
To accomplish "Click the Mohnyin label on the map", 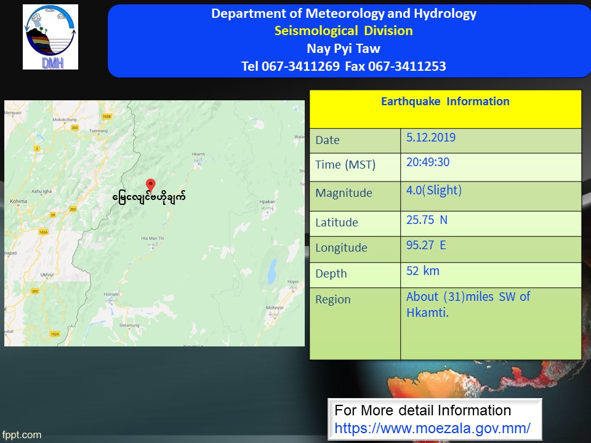I will [274, 308].
